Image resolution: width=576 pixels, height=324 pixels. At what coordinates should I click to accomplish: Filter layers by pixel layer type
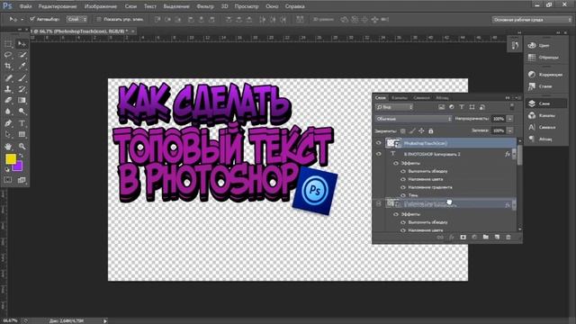click(442, 107)
